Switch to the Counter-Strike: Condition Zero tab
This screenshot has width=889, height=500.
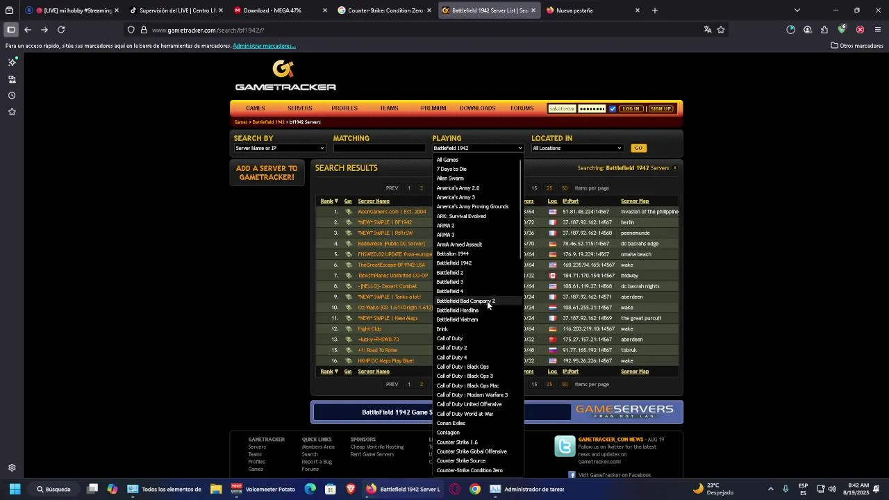(x=385, y=10)
